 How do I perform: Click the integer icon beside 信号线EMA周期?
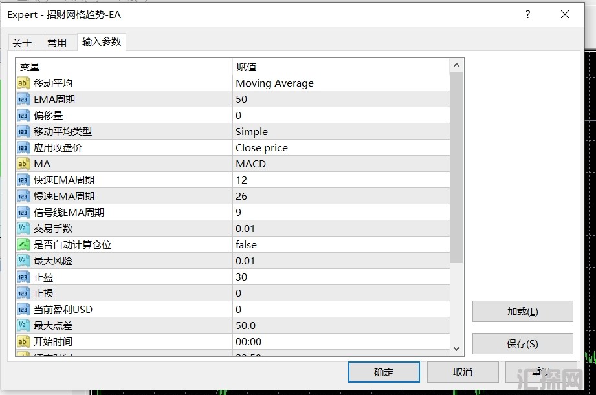click(x=23, y=212)
